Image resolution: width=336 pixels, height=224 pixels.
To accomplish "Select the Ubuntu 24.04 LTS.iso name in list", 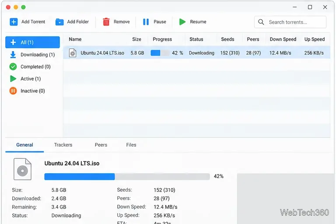I will click(x=102, y=53).
